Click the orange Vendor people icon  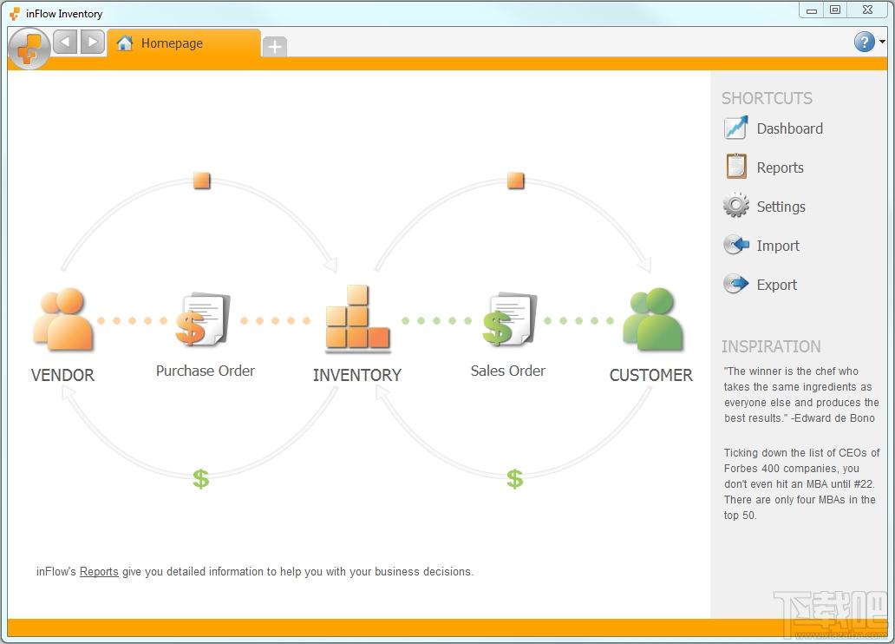(63, 319)
